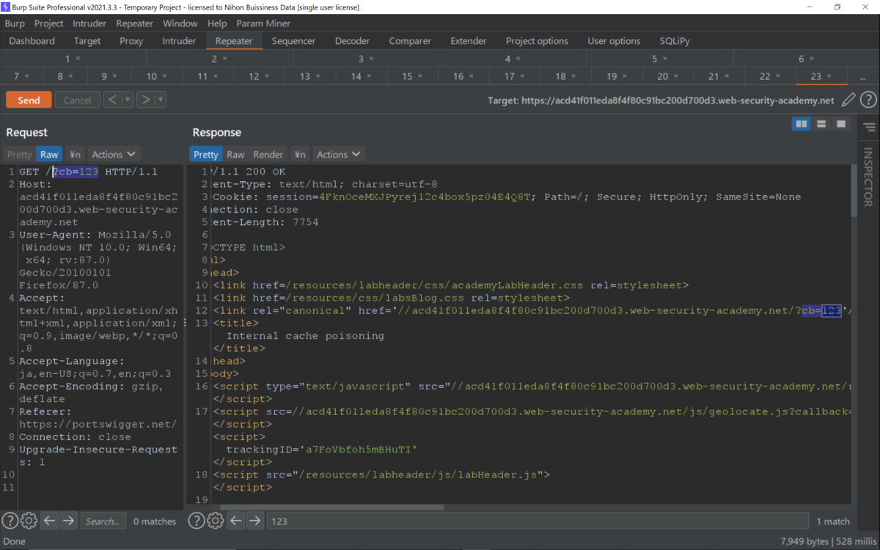Image resolution: width=880 pixels, height=550 pixels.
Task: Go to previous match in Response search
Action: coord(235,521)
